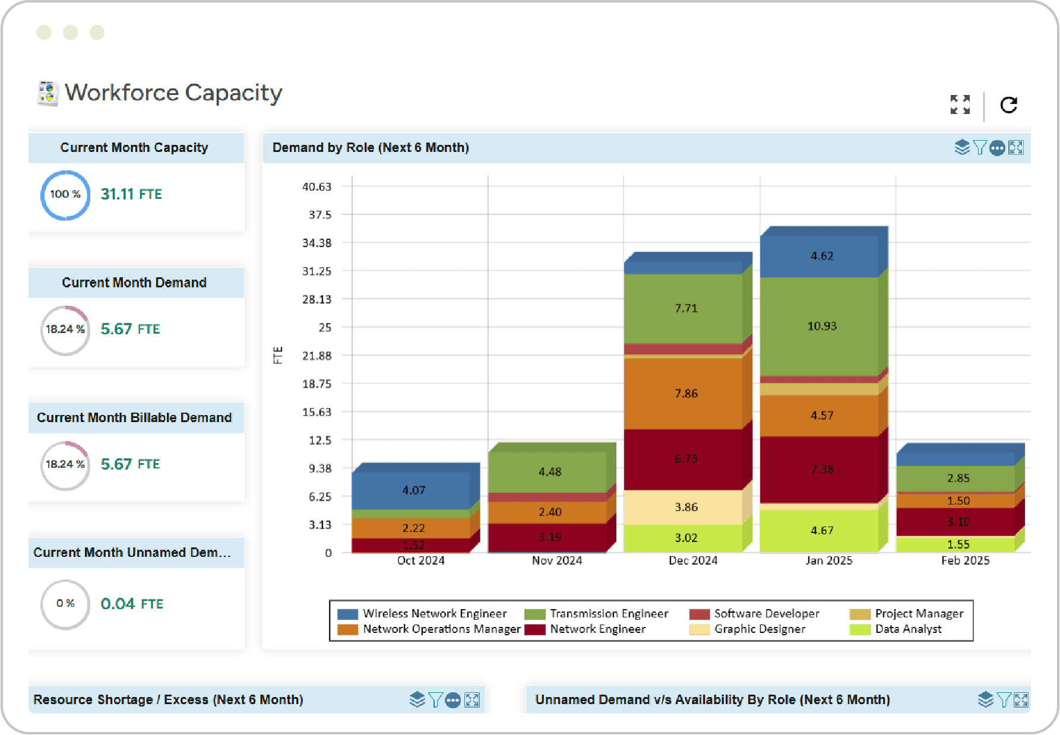This screenshot has height=735, width=1060.
Task: Click Current Month Billable Demand card header
Action: [136, 418]
